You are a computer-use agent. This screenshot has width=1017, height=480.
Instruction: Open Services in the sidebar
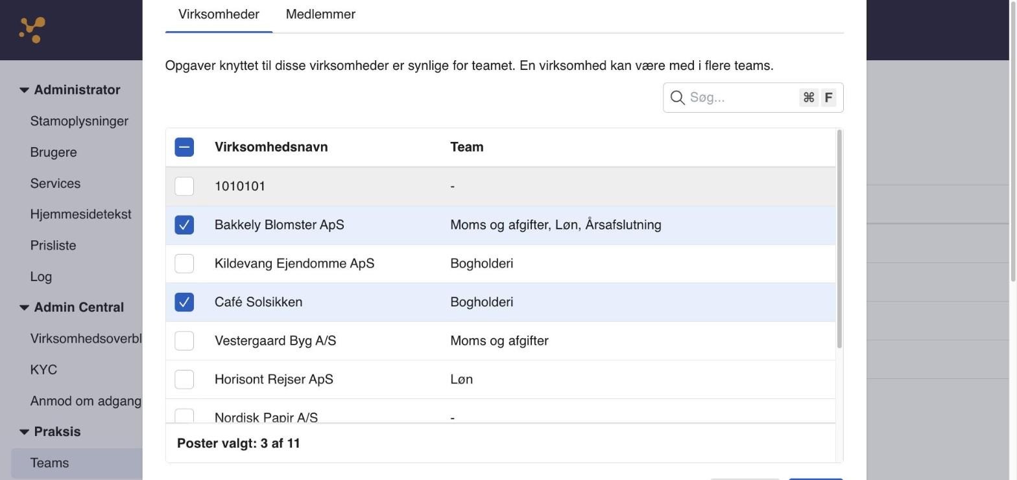55,183
